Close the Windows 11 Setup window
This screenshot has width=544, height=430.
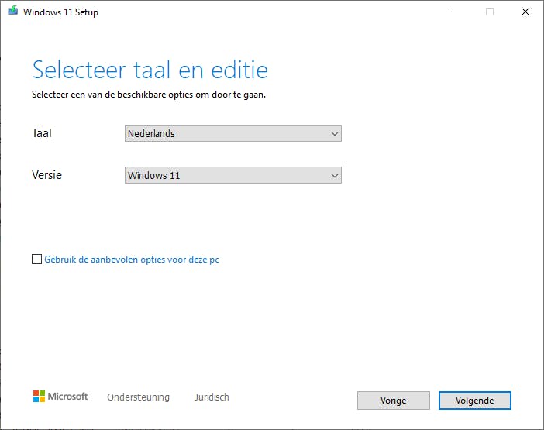(x=525, y=12)
